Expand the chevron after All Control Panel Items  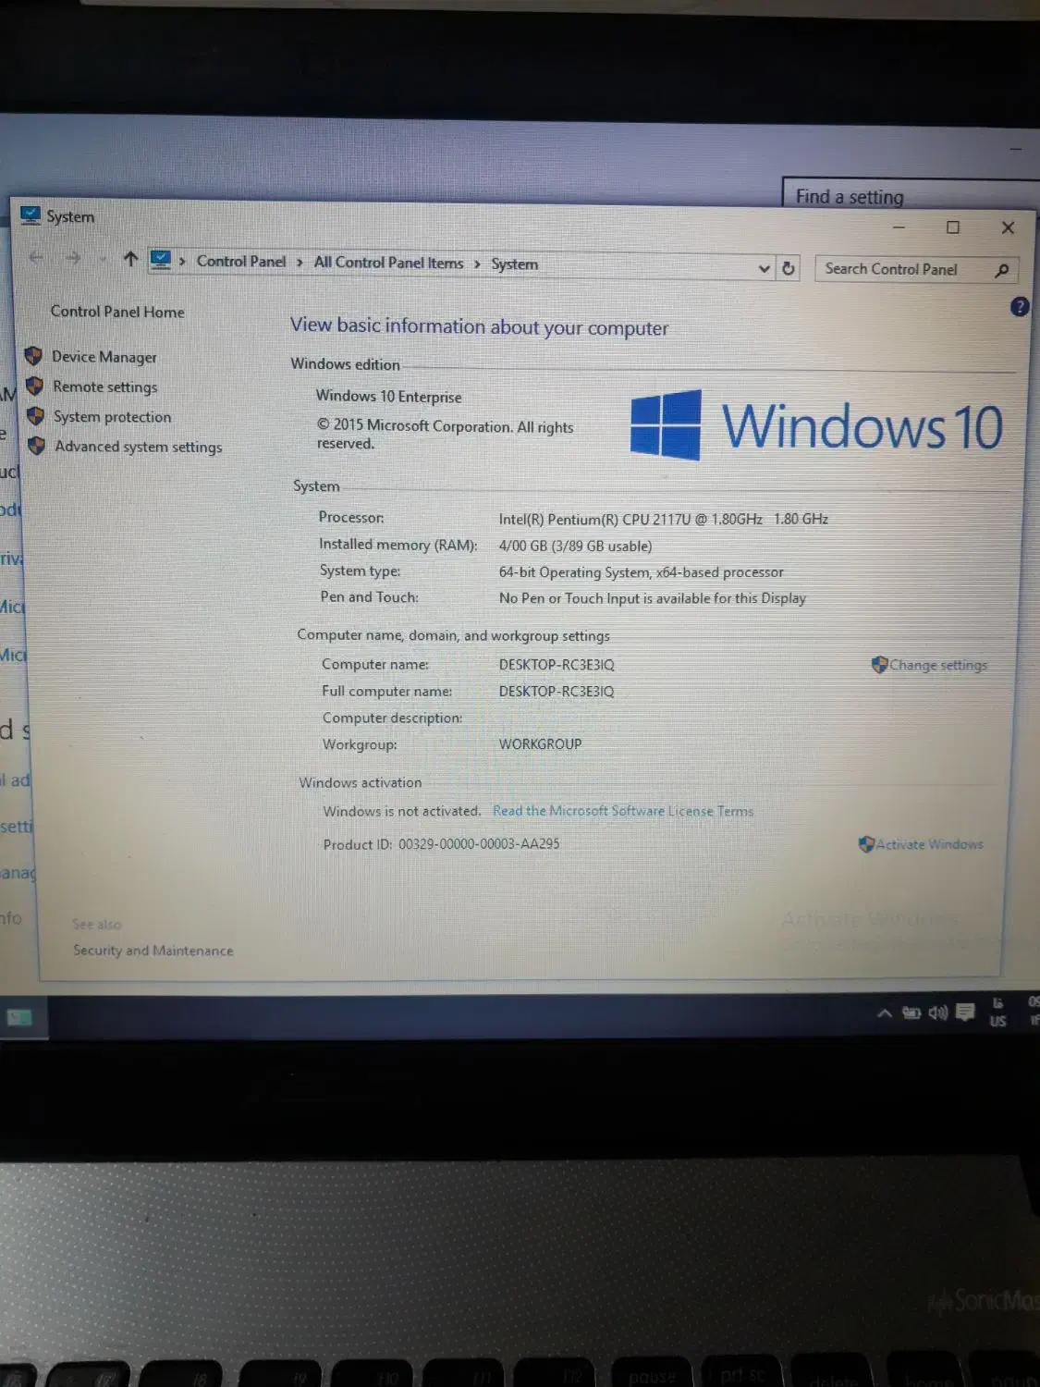[477, 264]
